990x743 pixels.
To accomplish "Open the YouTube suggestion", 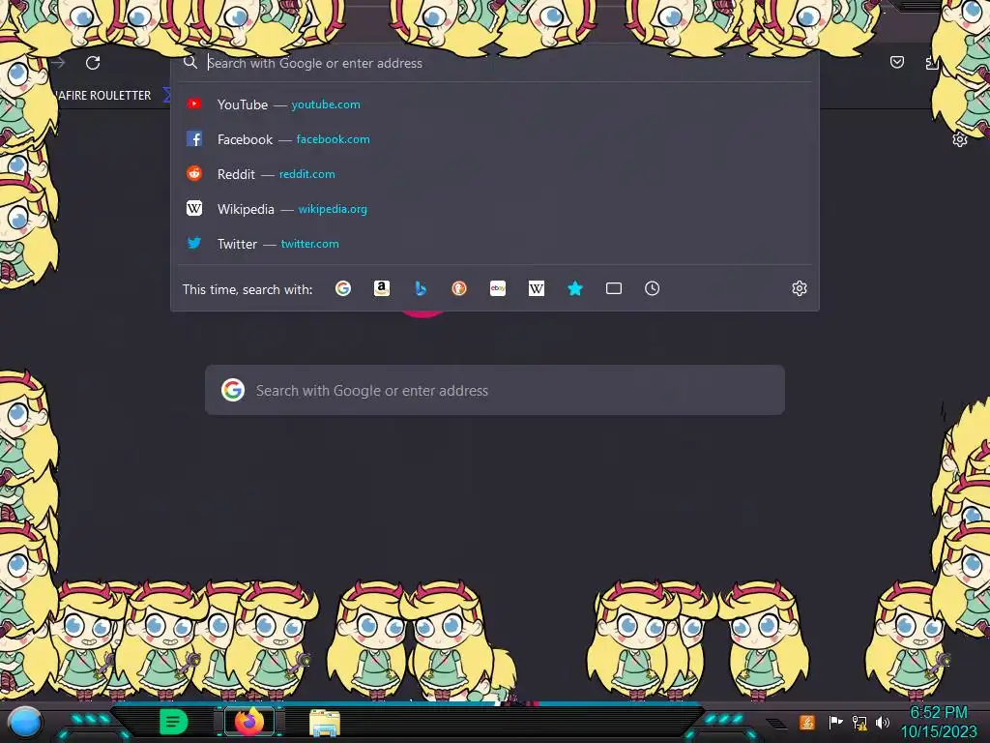I will tap(494, 104).
